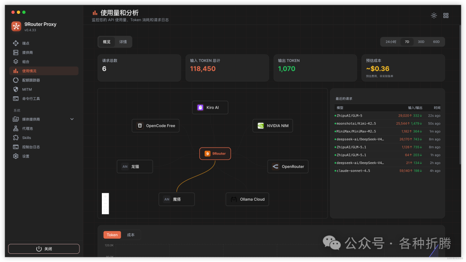This screenshot has width=466, height=262.
Task: Open the 媒体提供商 media icon
Action: coord(16,119)
